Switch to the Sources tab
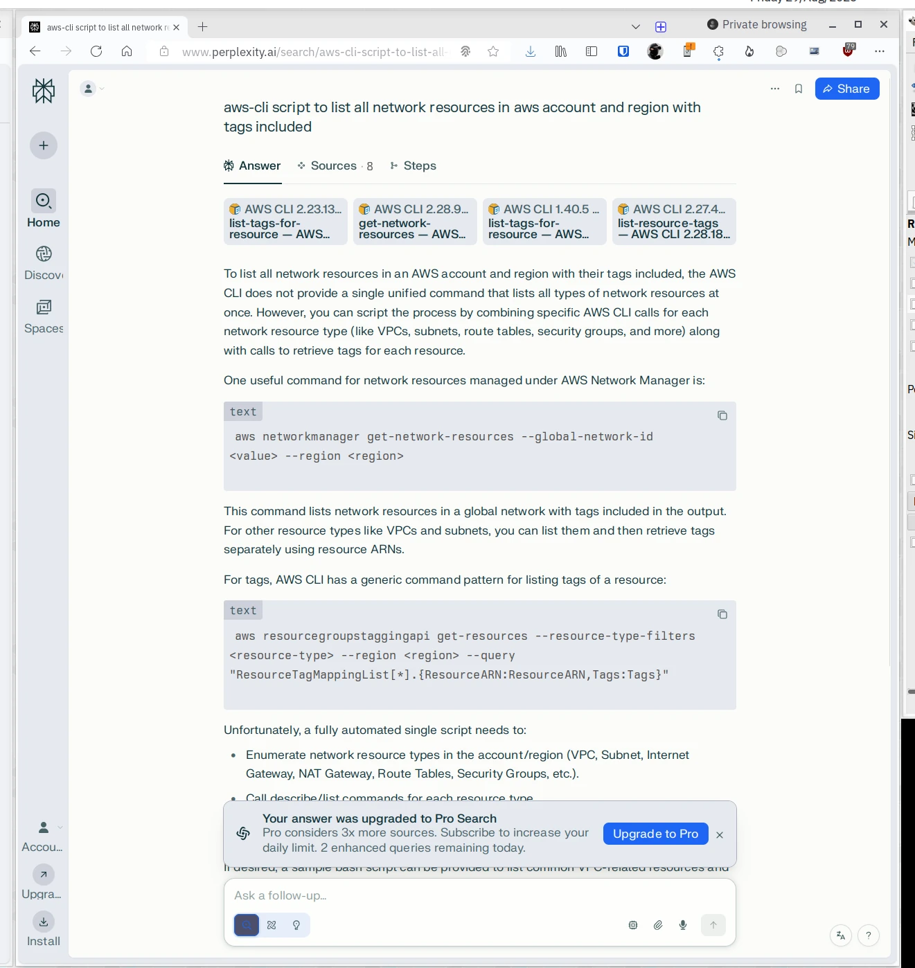 (x=335, y=165)
